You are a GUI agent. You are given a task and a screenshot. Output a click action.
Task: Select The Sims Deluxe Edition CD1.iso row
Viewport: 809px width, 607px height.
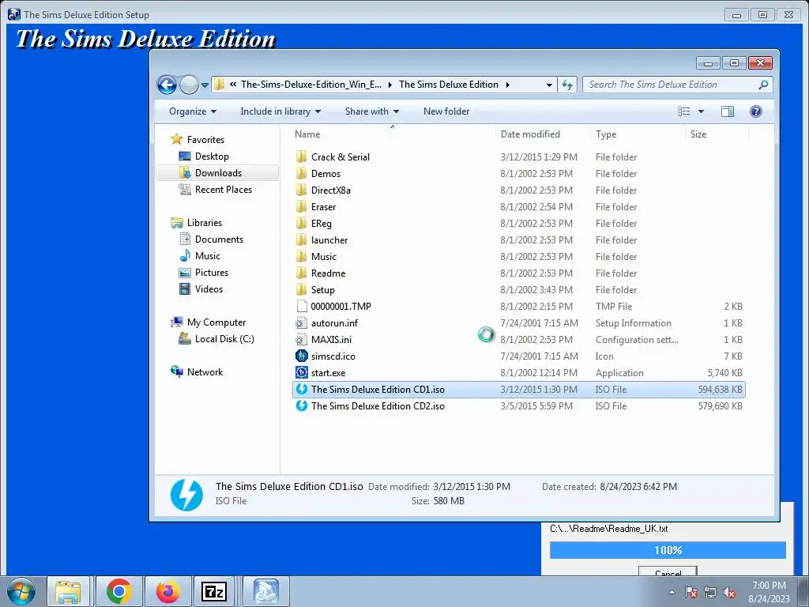pyautogui.click(x=518, y=390)
